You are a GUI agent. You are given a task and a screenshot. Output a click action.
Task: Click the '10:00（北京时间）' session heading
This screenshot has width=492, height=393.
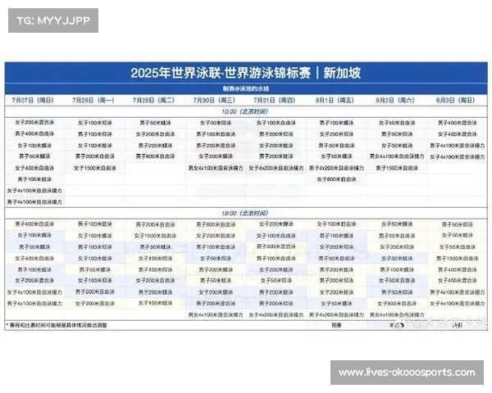[x=245, y=111]
